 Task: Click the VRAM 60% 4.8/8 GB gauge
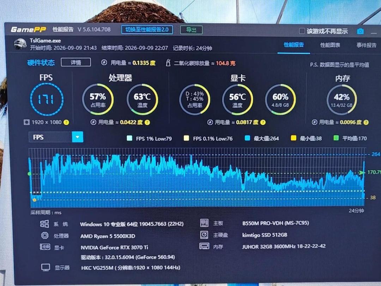[280, 100]
